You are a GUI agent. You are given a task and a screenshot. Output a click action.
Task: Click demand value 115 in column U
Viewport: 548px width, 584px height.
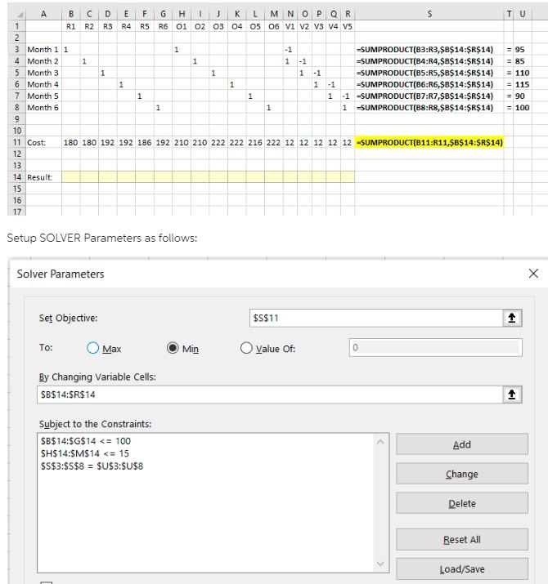point(523,84)
